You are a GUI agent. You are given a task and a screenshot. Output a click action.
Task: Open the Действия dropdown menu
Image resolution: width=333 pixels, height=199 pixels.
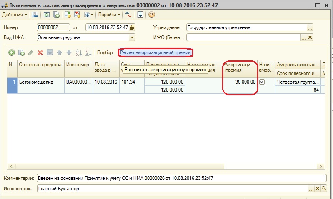tap(14, 15)
